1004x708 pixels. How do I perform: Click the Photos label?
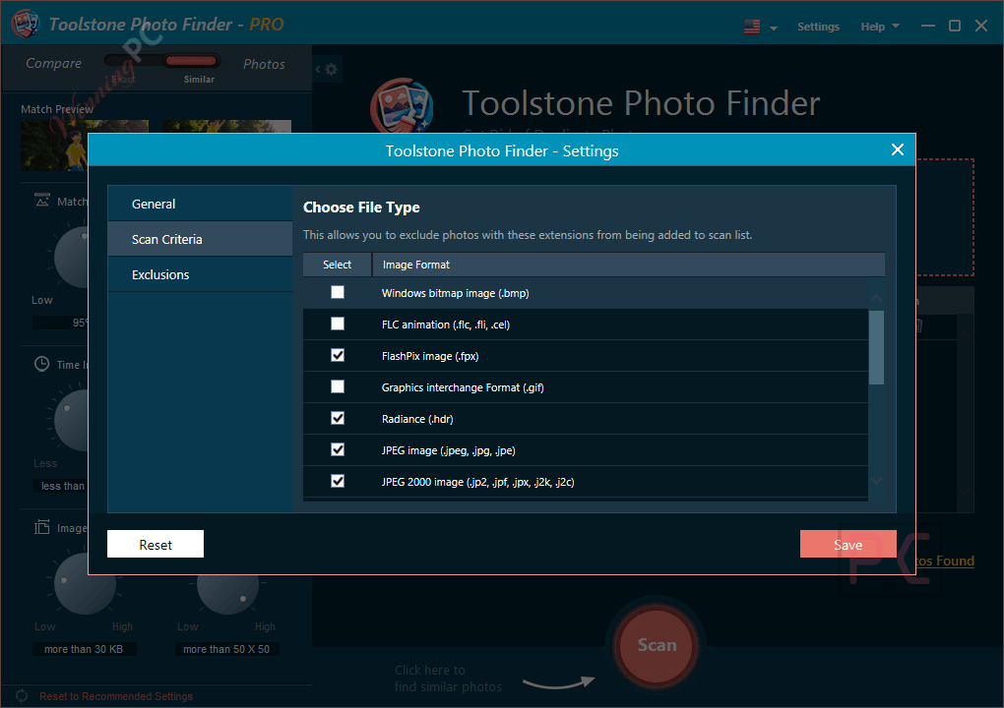pyautogui.click(x=264, y=64)
